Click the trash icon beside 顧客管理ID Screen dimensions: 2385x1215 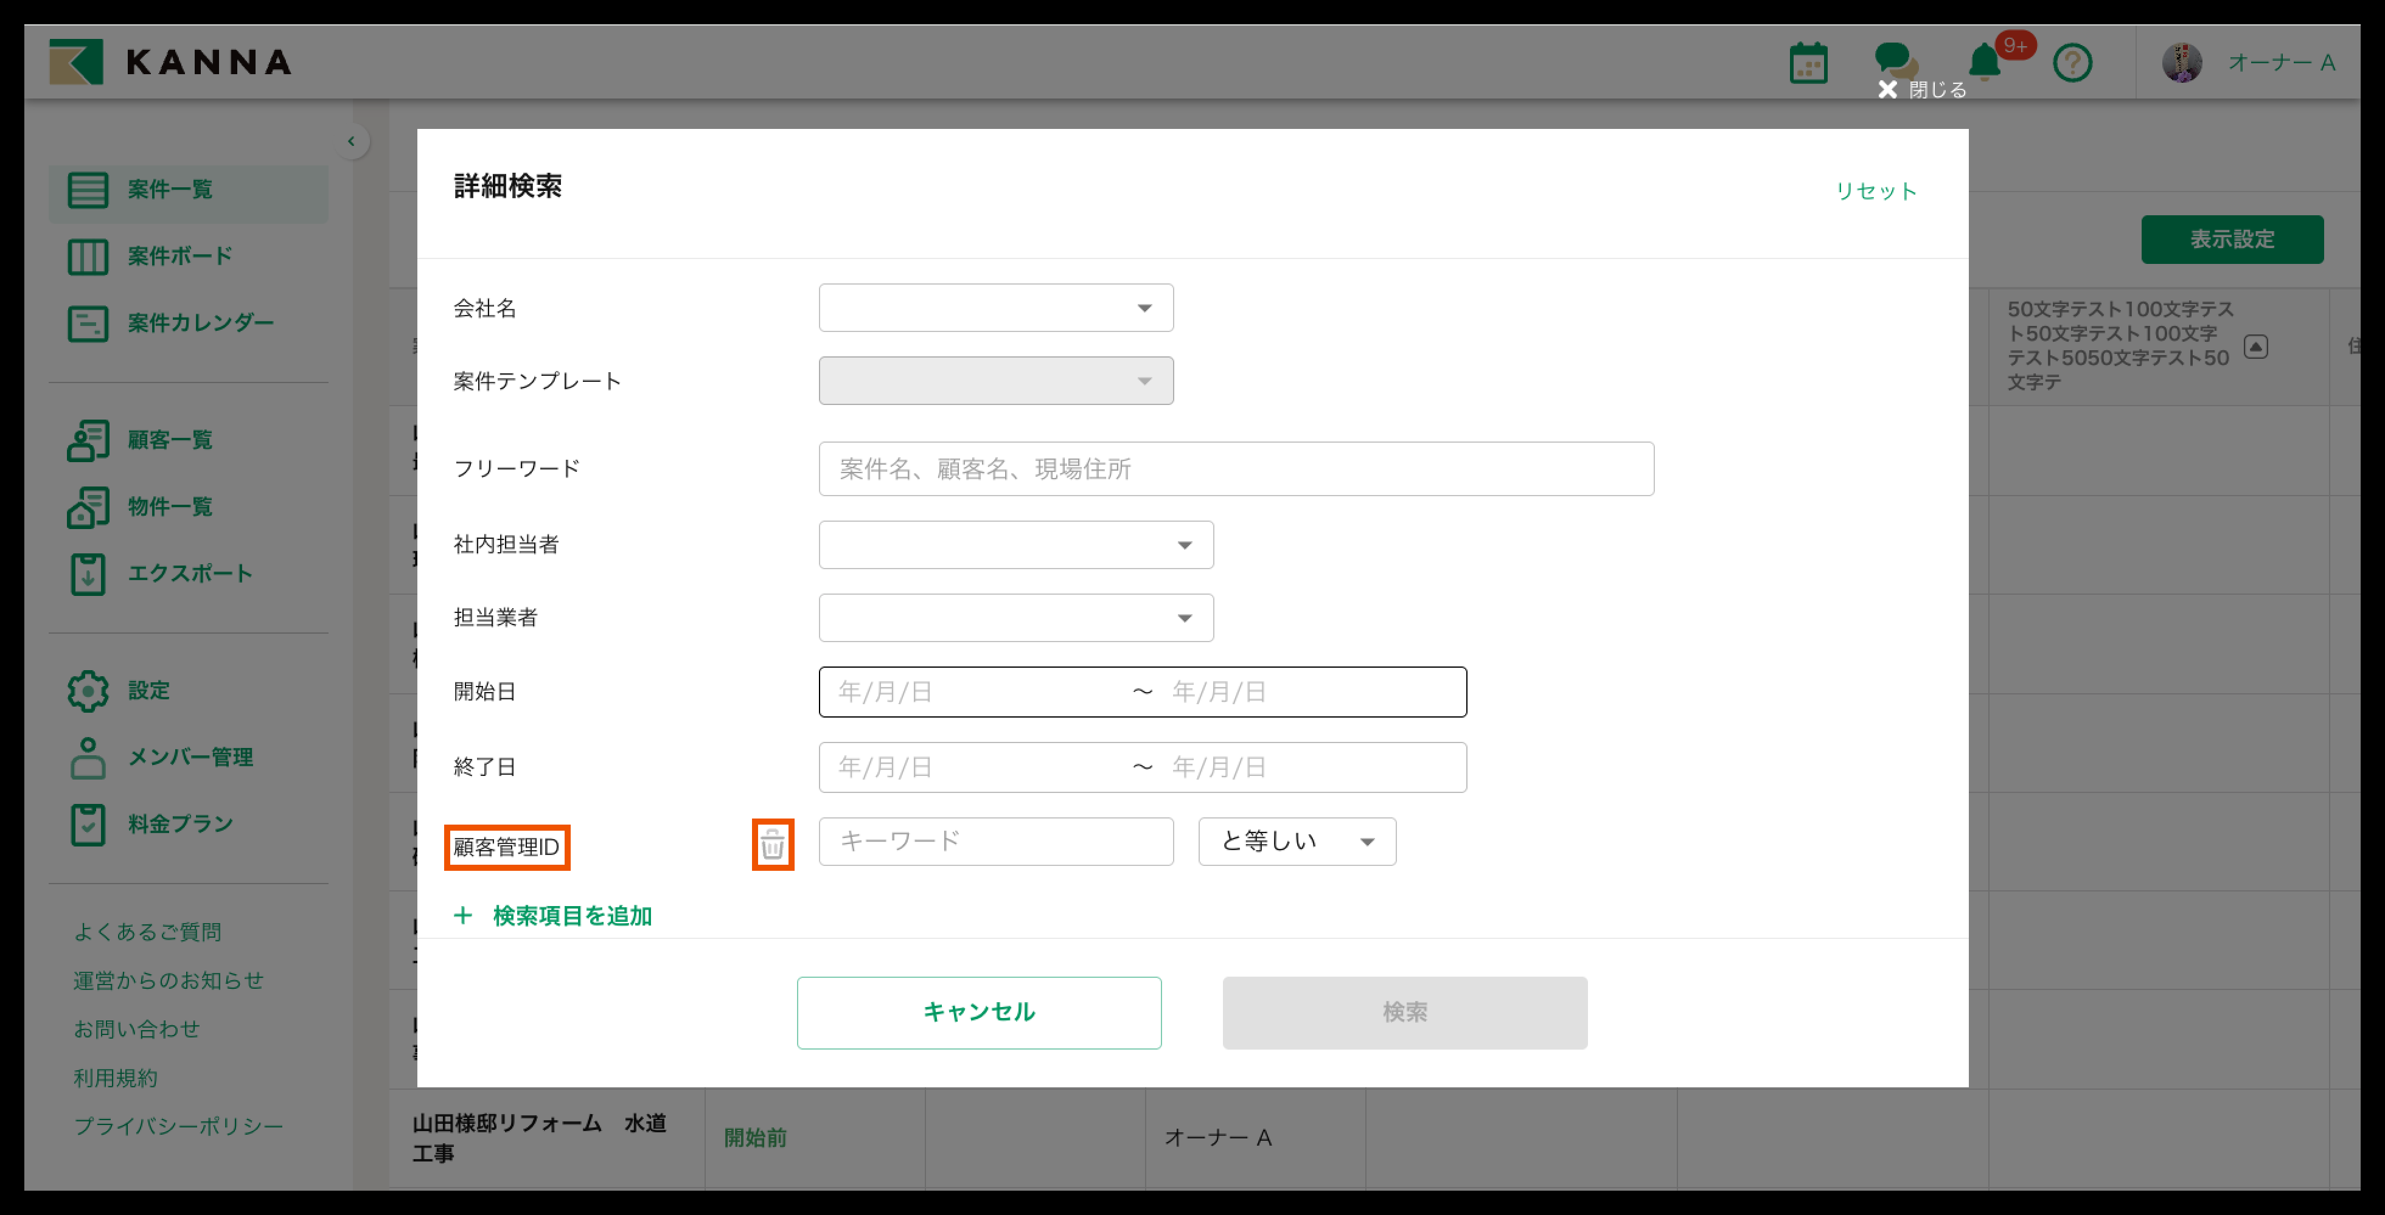tap(772, 844)
